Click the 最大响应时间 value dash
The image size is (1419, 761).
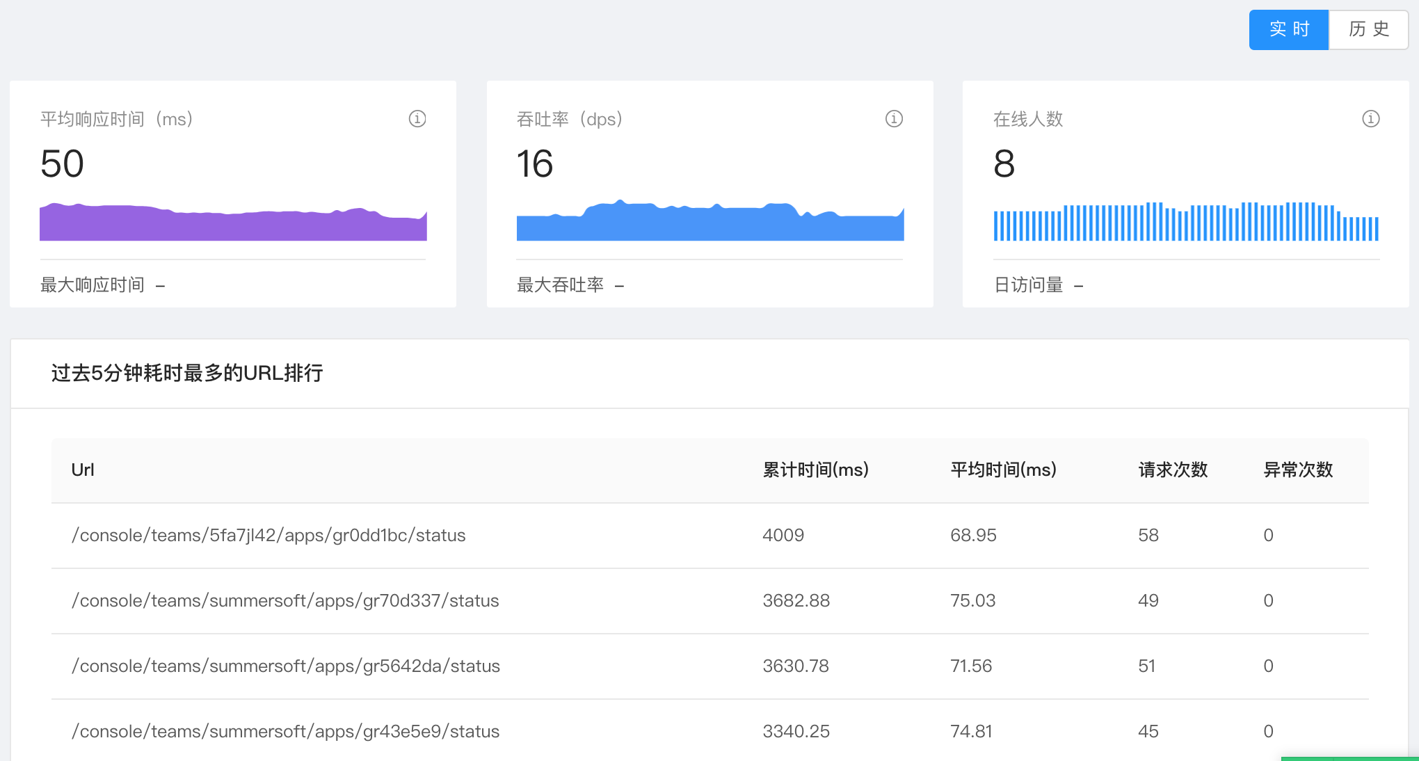pos(161,285)
